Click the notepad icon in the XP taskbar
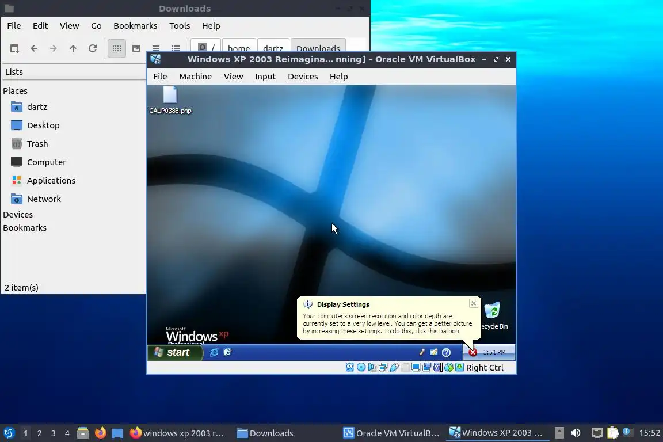 [x=434, y=352]
